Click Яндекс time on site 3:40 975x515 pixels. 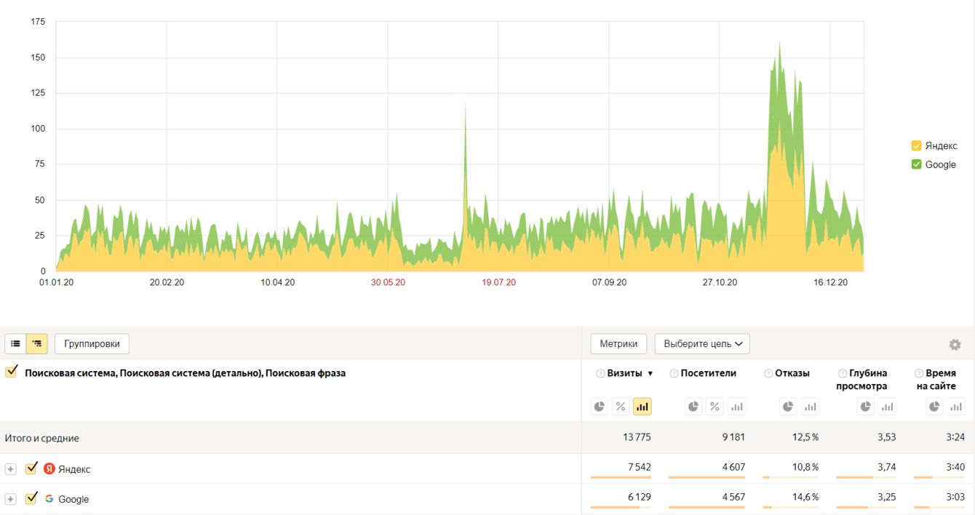tap(954, 467)
